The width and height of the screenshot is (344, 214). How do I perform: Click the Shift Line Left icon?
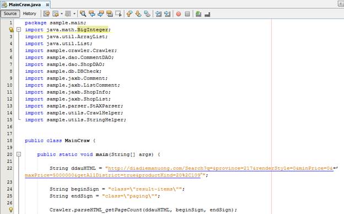[x=158, y=14]
